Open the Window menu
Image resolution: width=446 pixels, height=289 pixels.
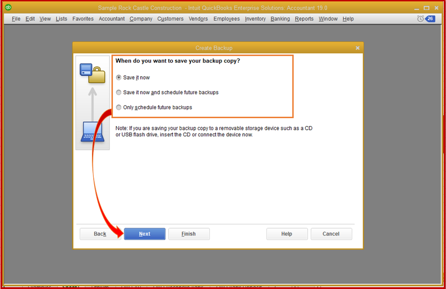tap(328, 19)
